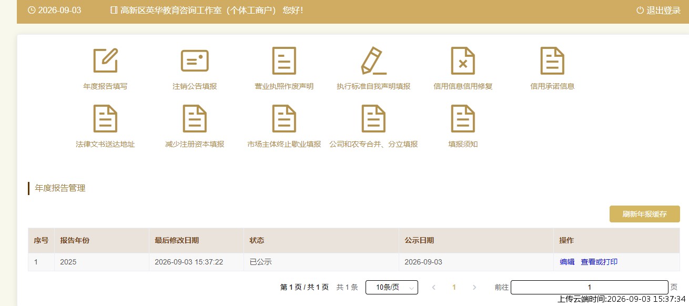Click the 法律文书送达地址 label text
689x306 pixels.
pyautogui.click(x=105, y=144)
